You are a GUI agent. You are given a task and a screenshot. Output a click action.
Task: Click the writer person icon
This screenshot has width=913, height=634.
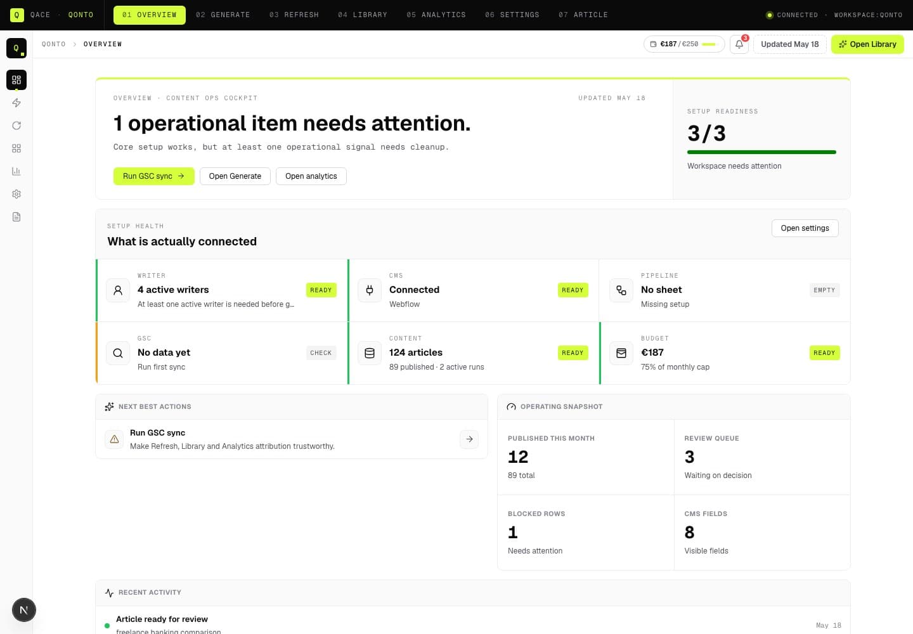click(118, 290)
